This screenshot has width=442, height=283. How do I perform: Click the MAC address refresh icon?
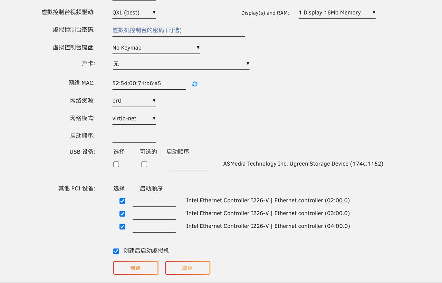click(x=195, y=84)
